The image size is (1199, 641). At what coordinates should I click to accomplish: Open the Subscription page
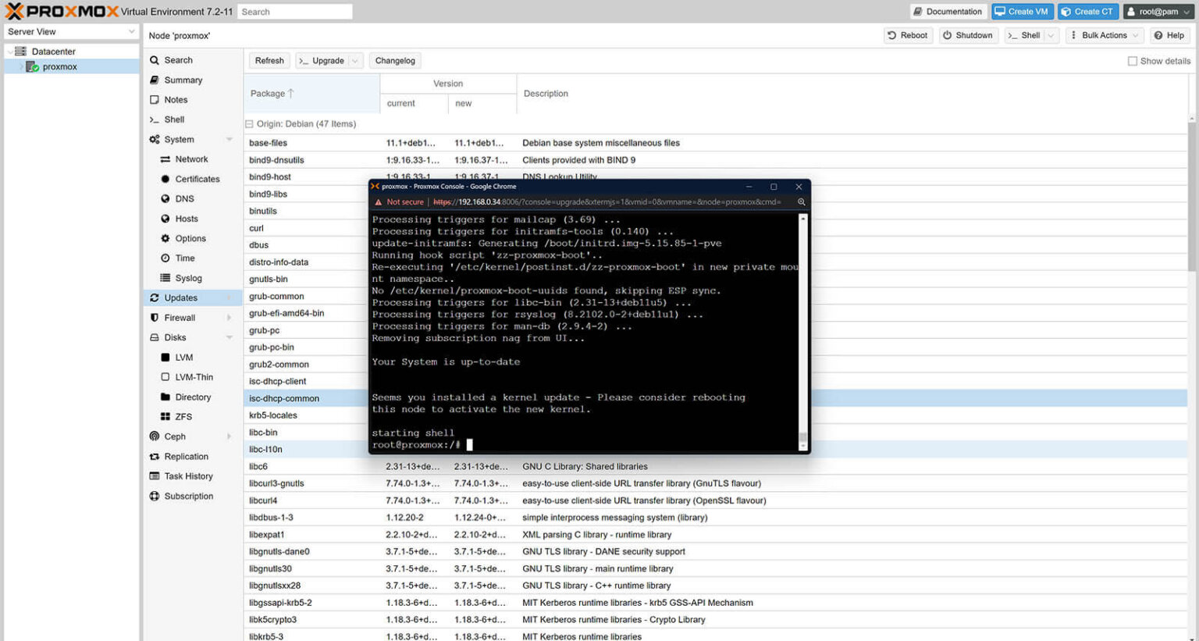click(189, 496)
